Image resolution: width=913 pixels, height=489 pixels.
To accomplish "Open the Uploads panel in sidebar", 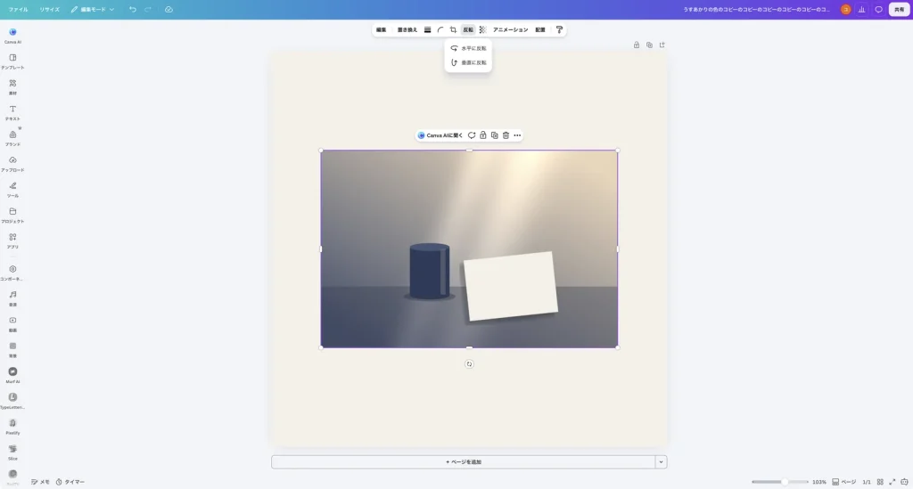I will pyautogui.click(x=12, y=163).
